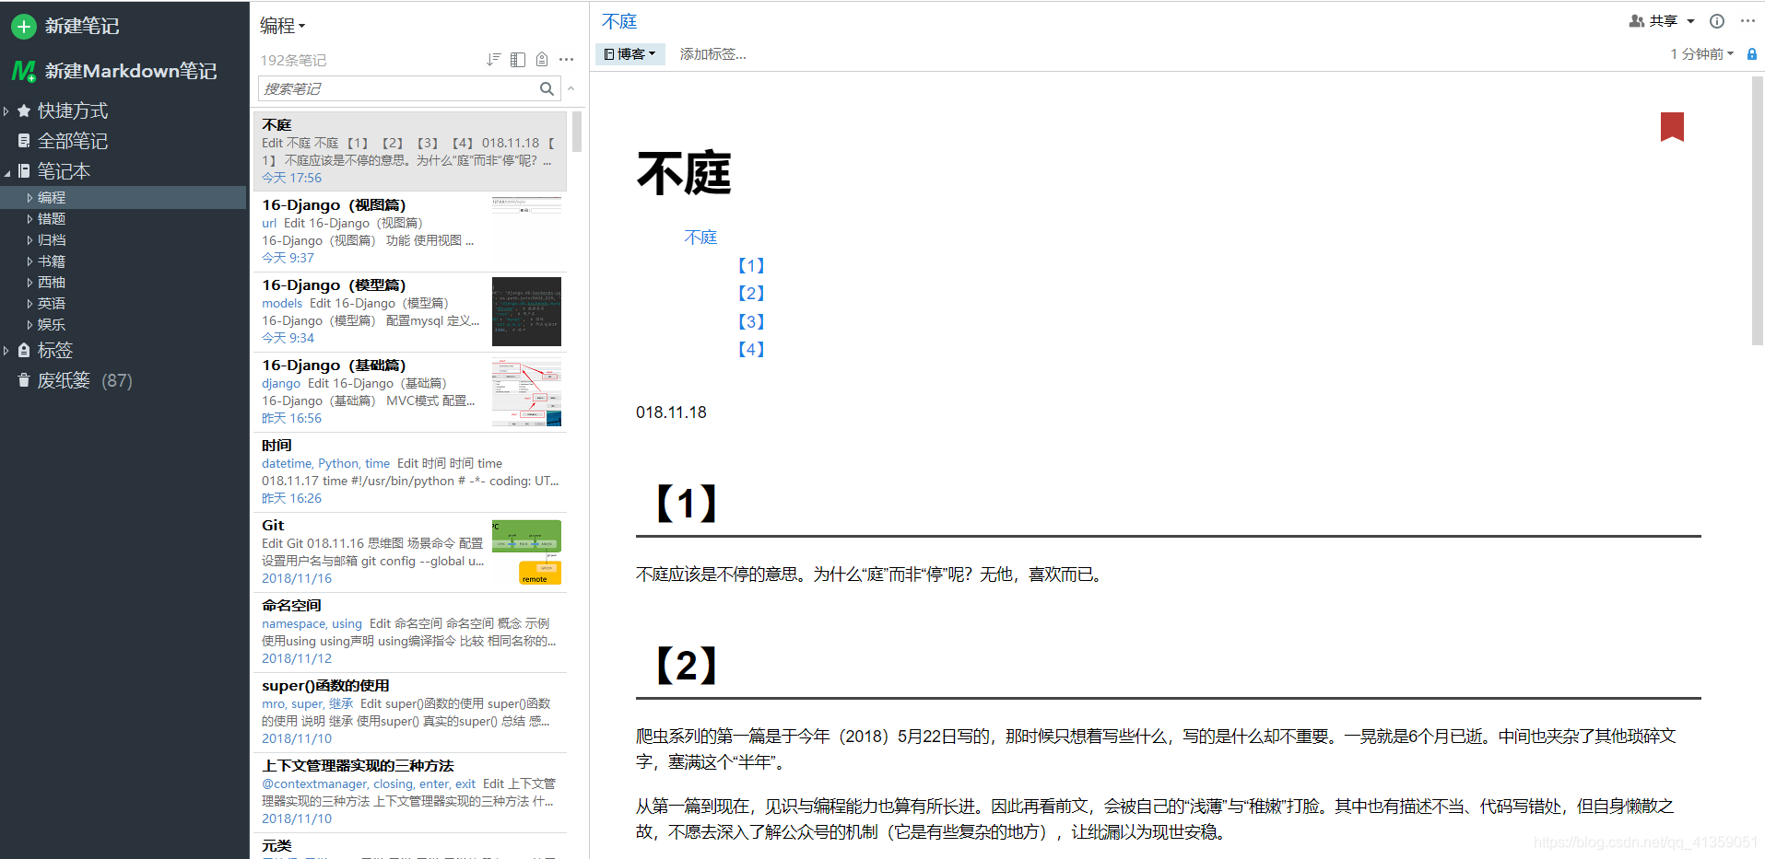Collapse the search bar chevron
Image resolution: width=1765 pixels, height=859 pixels.
pyautogui.click(x=571, y=88)
